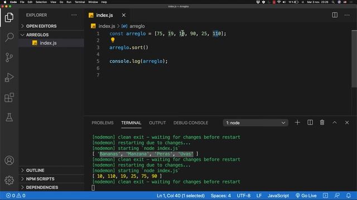Open editor more actions ellipsis

(x=347, y=15)
